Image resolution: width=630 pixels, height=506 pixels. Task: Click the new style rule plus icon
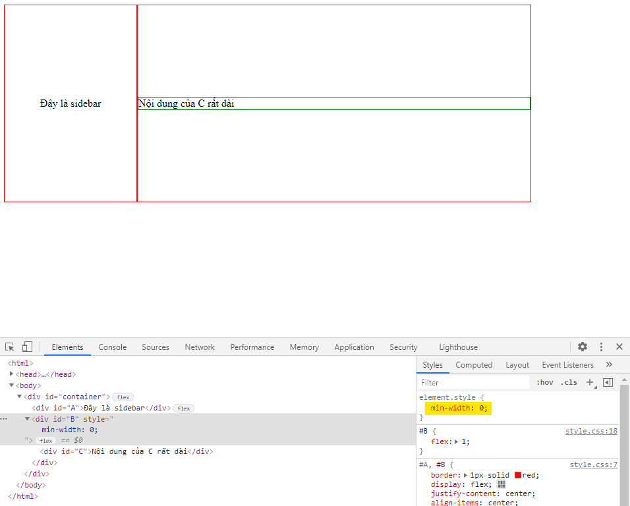tap(590, 382)
